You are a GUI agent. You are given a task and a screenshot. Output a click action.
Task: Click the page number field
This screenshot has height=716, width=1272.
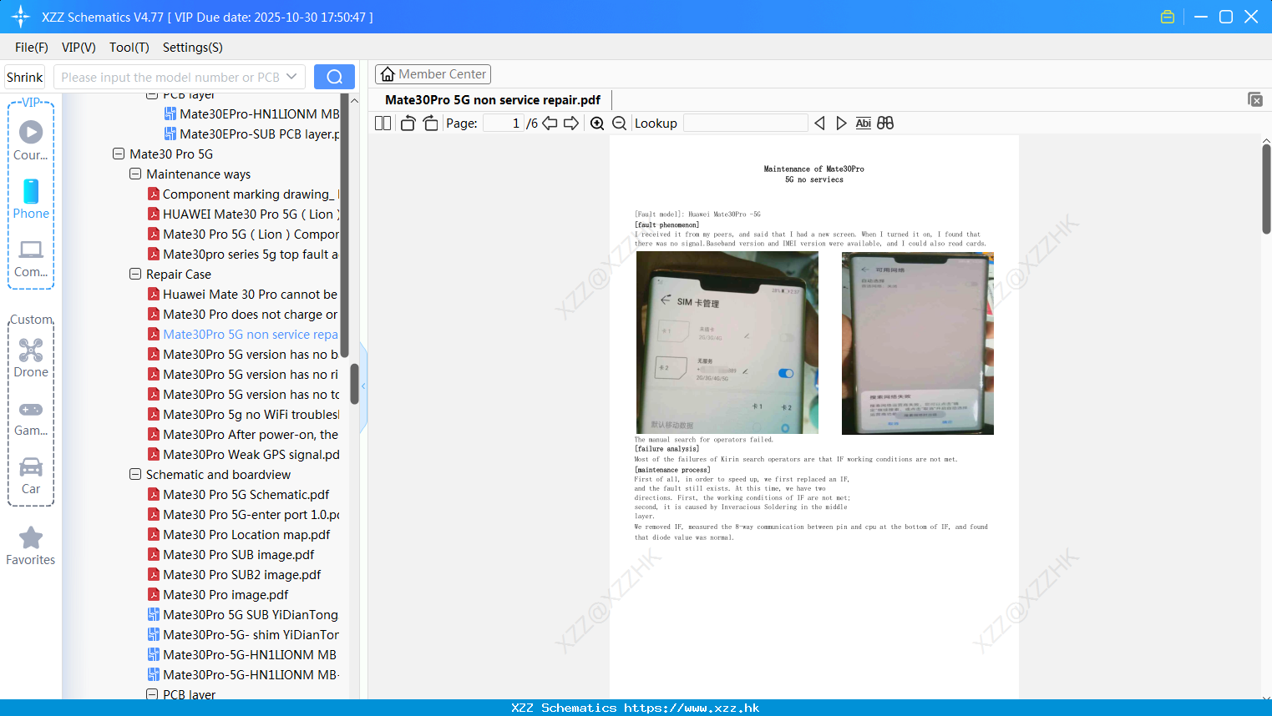tap(503, 124)
